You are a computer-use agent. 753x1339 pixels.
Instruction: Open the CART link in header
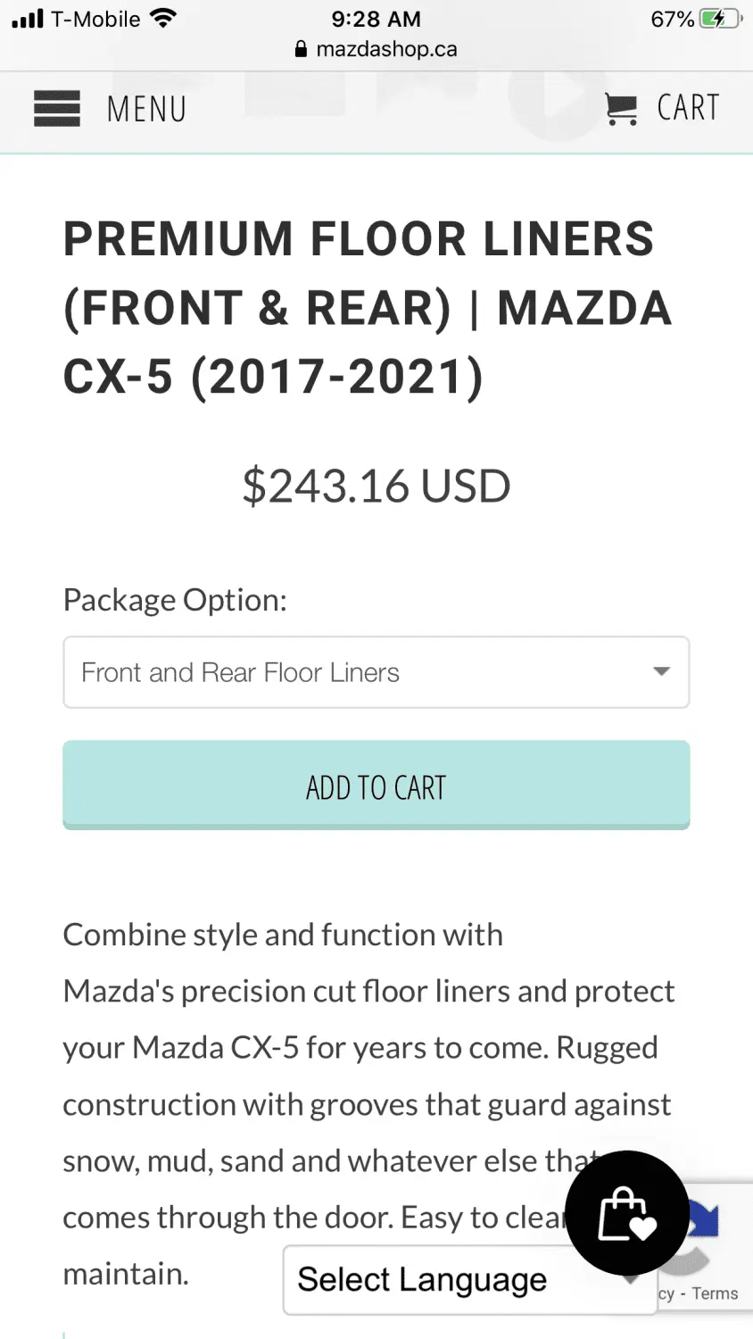(x=688, y=108)
